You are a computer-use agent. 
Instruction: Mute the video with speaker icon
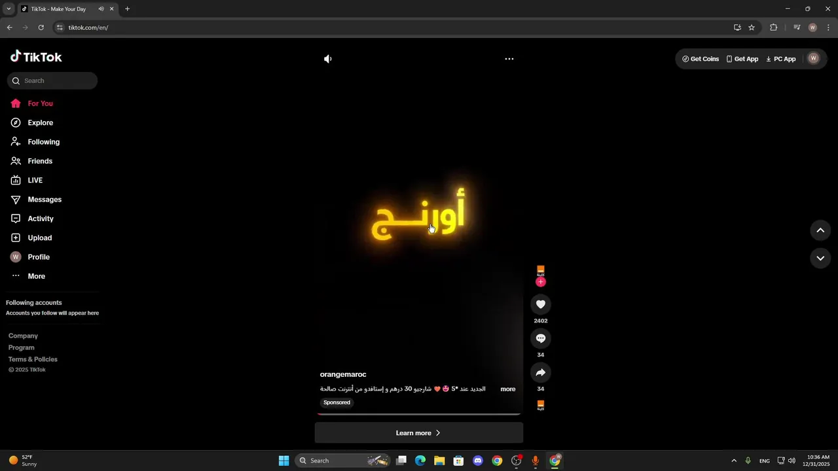tap(328, 59)
